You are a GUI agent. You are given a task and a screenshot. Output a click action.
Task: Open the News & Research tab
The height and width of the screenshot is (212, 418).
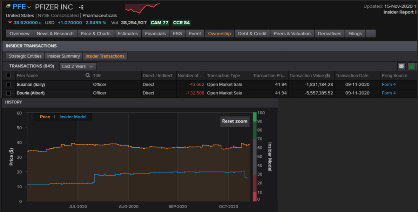55,34
